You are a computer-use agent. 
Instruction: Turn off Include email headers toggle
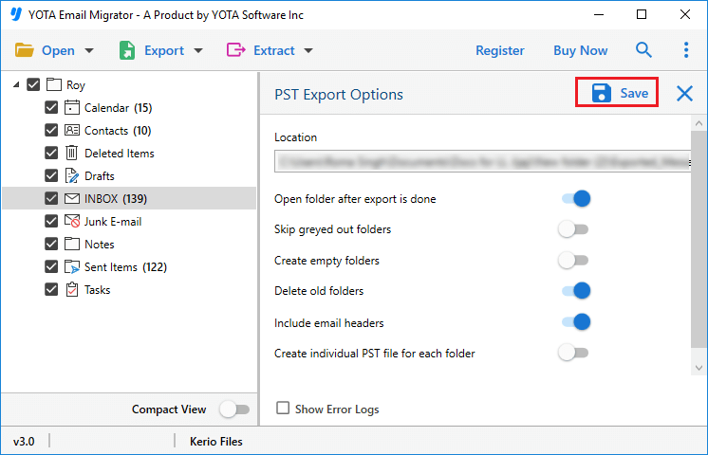click(x=576, y=322)
